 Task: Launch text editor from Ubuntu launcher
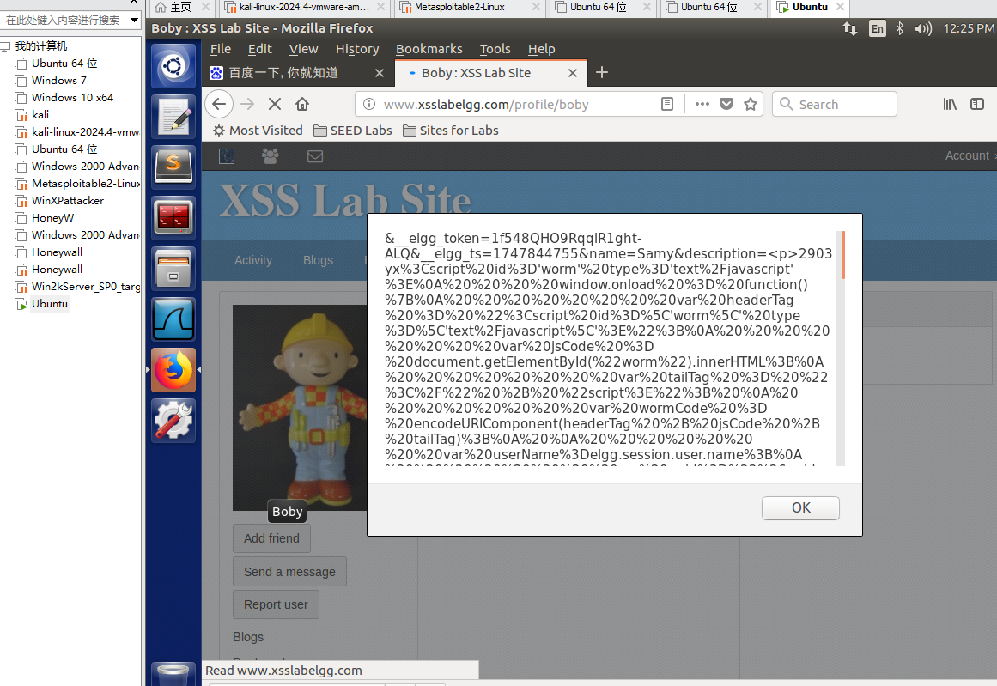coord(173,116)
